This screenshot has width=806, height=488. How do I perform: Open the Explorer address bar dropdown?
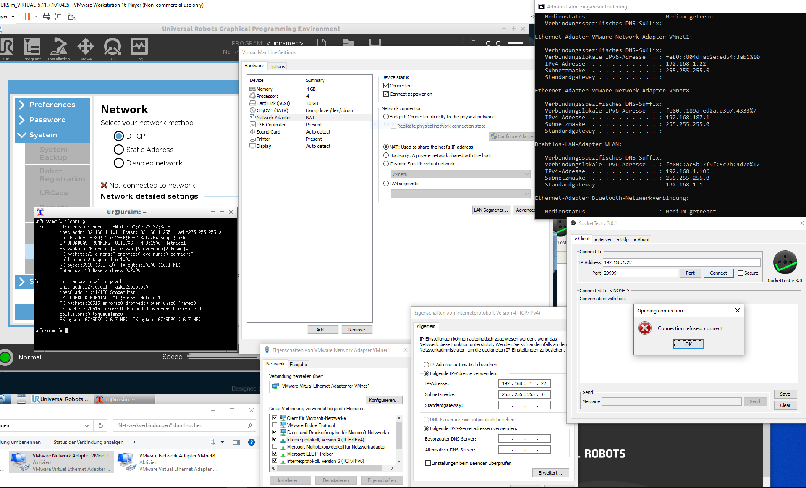[x=86, y=425]
